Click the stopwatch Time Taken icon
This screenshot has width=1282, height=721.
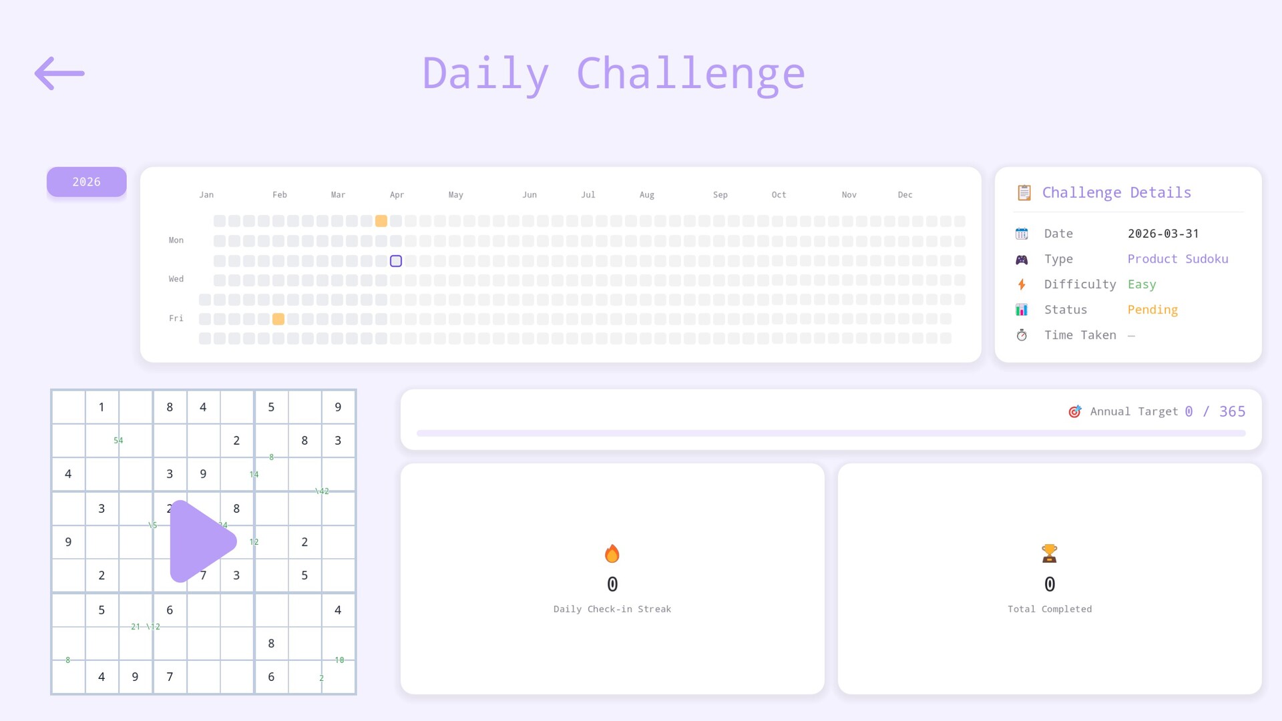point(1022,335)
